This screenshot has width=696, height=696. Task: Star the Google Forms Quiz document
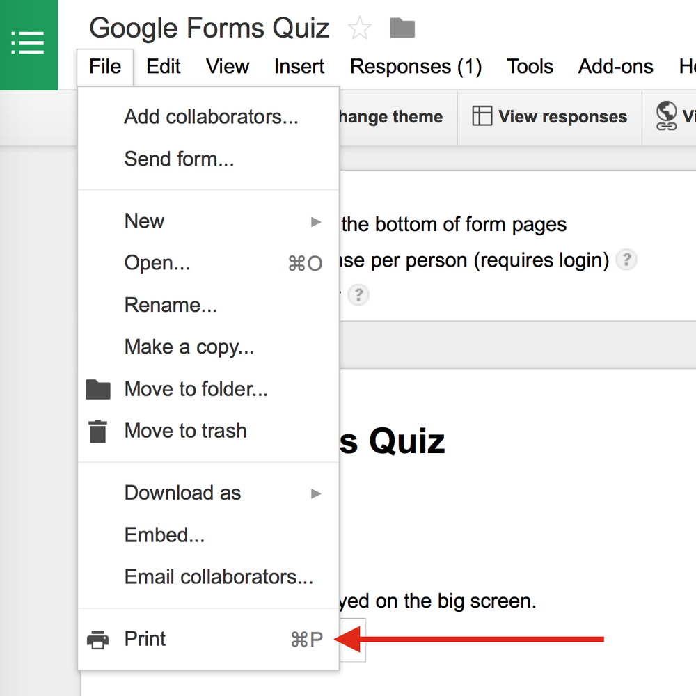359,28
